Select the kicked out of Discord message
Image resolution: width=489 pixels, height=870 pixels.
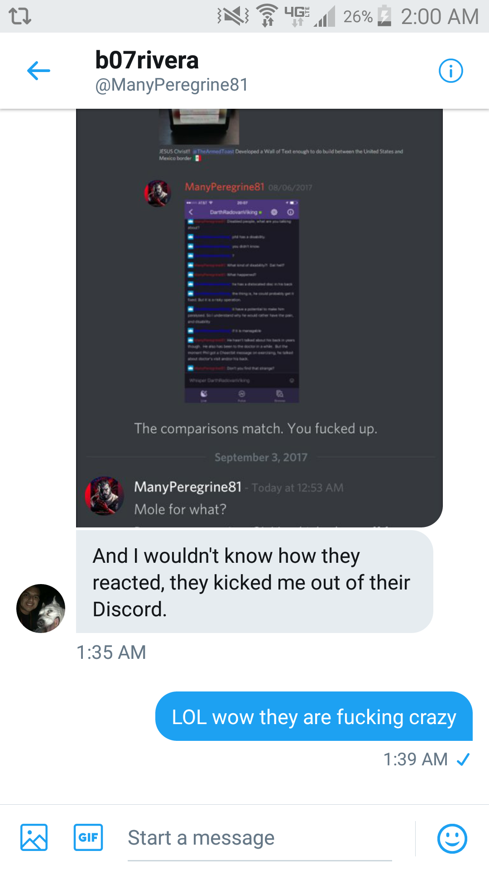click(254, 582)
